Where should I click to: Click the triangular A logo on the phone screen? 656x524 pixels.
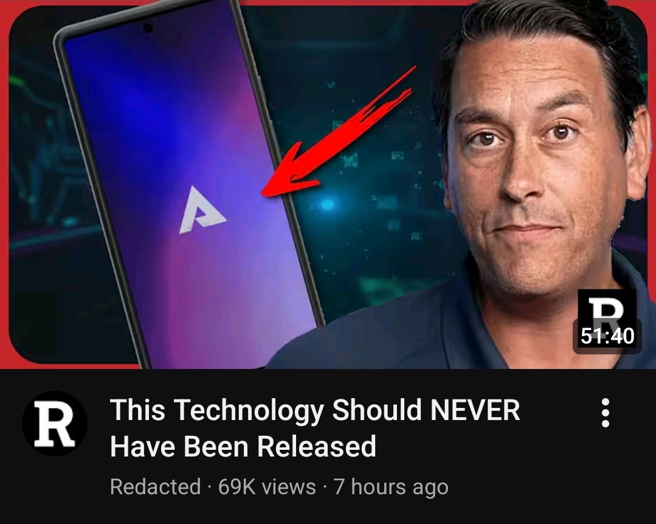pyautogui.click(x=202, y=210)
